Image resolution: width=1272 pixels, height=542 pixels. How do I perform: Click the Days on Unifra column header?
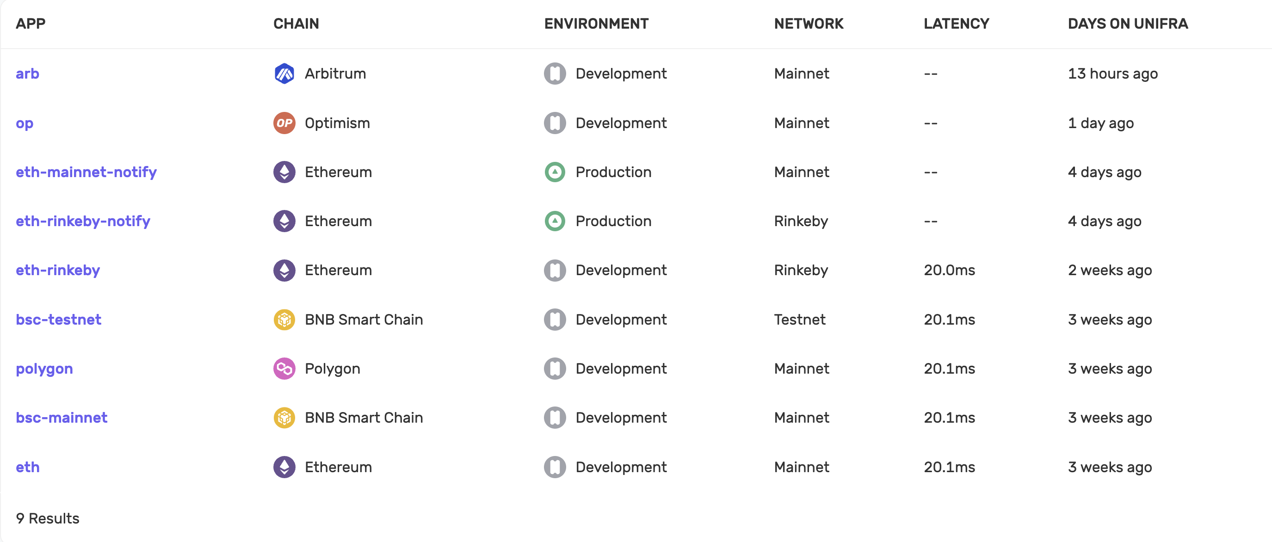coord(1127,24)
